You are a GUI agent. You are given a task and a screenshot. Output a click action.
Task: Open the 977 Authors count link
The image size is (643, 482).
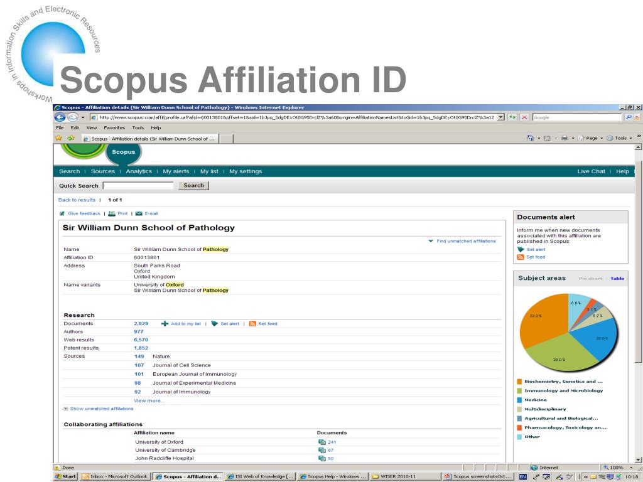coord(139,331)
